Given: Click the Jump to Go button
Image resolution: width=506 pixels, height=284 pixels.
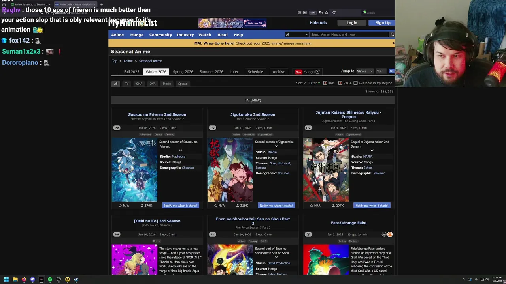Looking at the screenshot, I should 391,71.
